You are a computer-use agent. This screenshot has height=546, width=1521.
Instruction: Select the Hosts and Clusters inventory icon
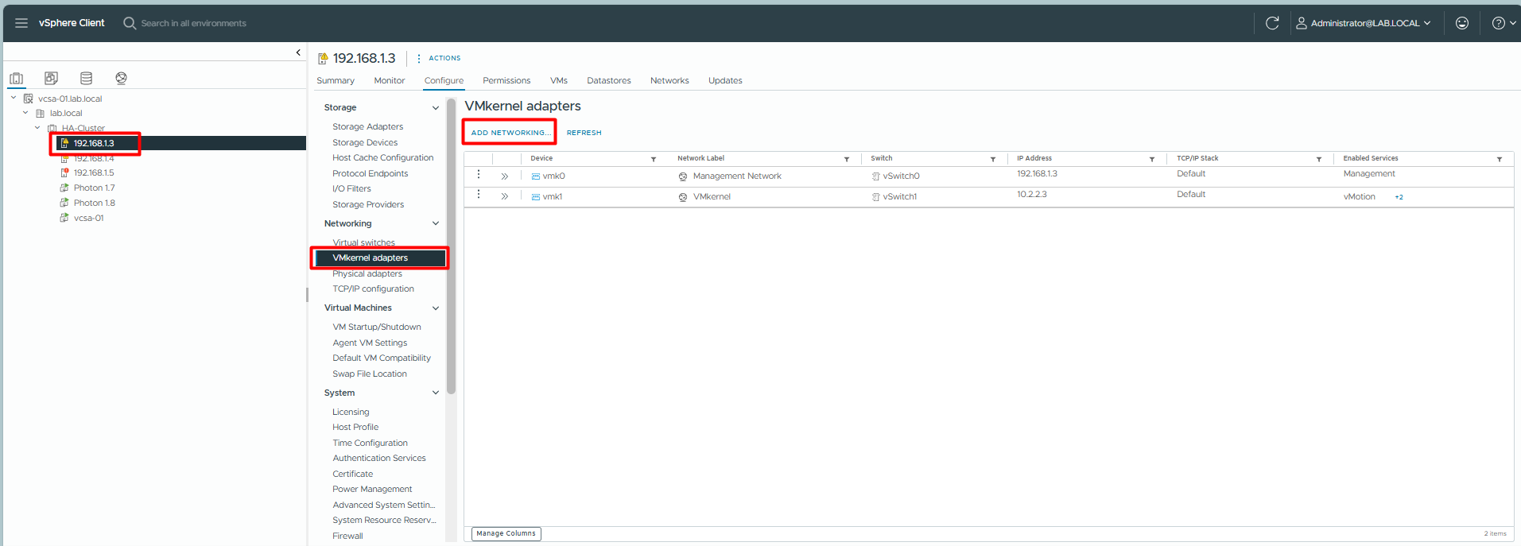17,78
